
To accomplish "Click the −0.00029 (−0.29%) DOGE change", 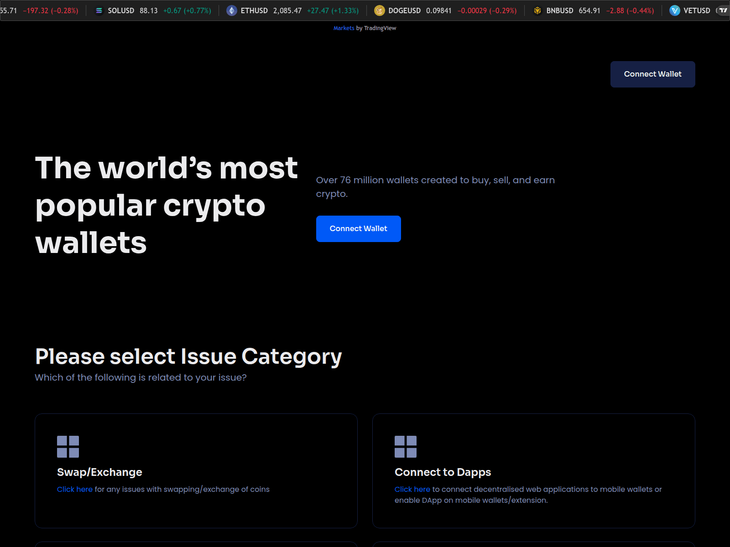I will tap(487, 10).
